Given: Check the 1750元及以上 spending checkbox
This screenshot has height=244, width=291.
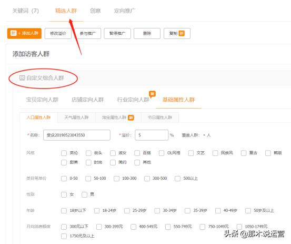Looking at the screenshot, I should [x=64, y=236].
